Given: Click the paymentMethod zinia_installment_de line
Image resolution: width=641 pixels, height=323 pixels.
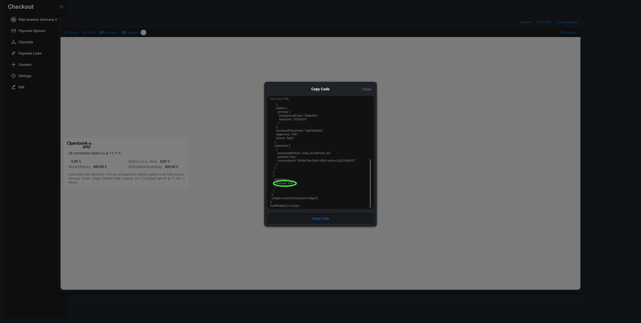Looking at the screenshot, I should (x=304, y=153).
